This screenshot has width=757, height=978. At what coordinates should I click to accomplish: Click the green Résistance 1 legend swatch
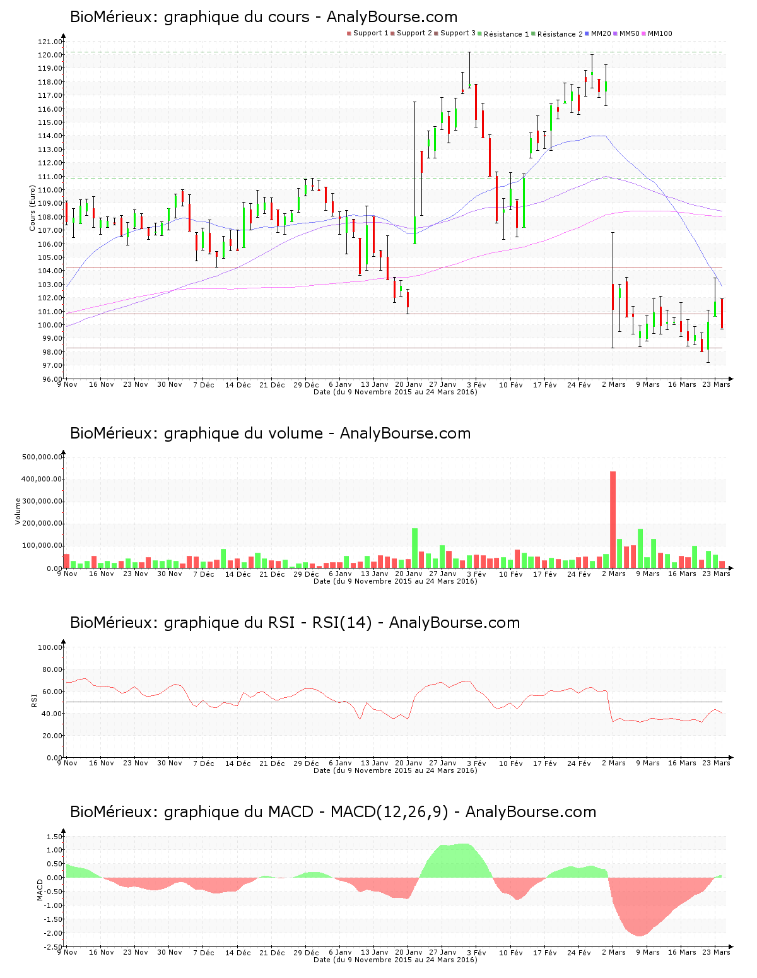pos(480,33)
